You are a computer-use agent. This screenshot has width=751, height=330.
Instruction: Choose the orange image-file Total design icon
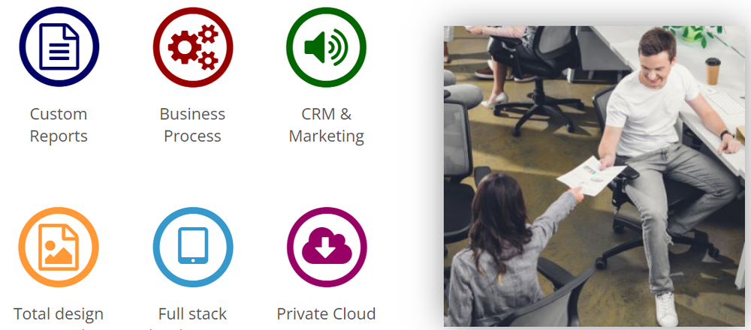(x=59, y=247)
